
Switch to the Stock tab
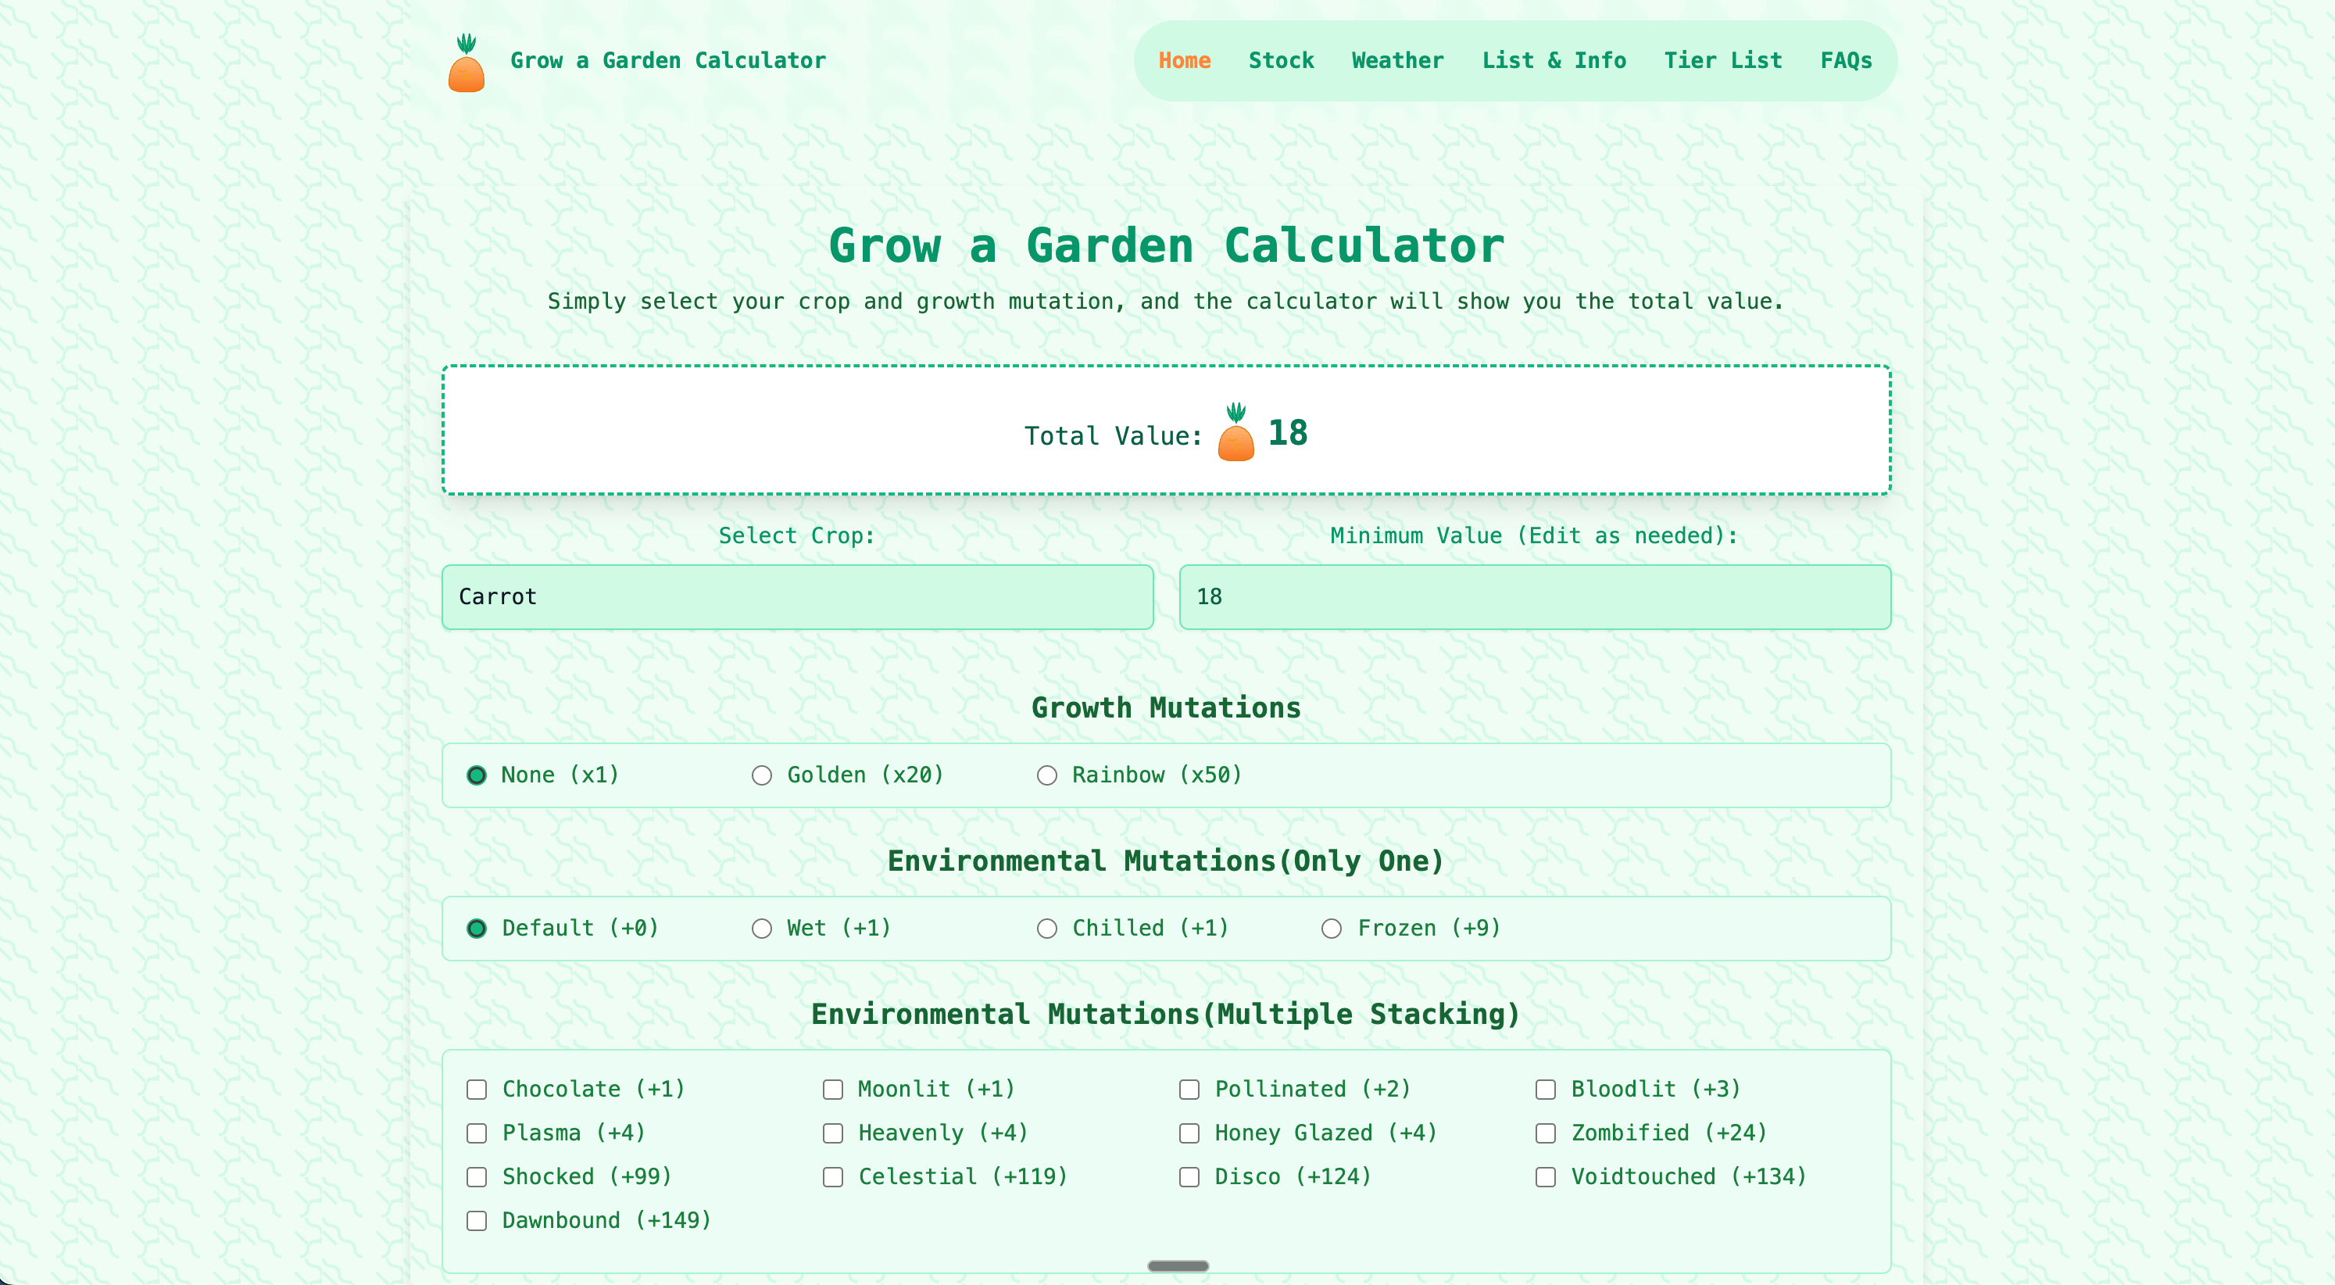(1281, 60)
